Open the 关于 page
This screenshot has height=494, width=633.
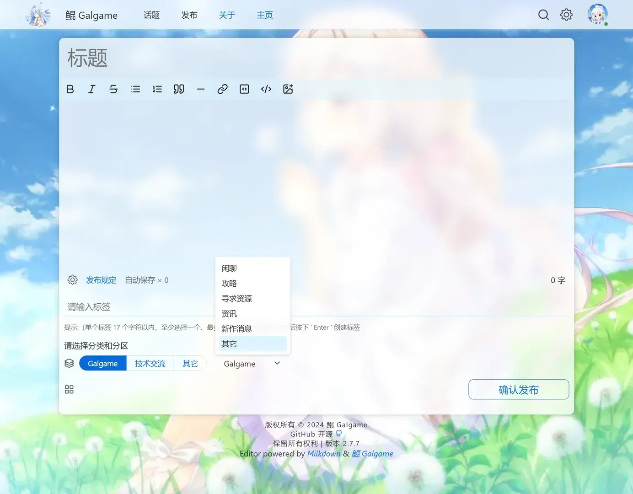click(x=227, y=15)
